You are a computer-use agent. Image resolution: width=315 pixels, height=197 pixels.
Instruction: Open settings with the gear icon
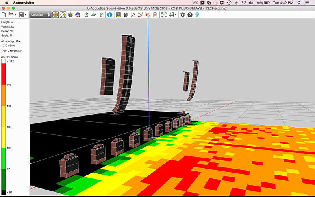(x=182, y=15)
